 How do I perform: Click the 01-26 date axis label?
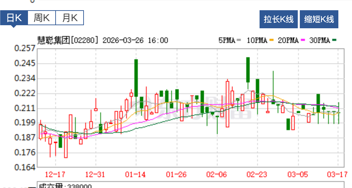[176, 174]
